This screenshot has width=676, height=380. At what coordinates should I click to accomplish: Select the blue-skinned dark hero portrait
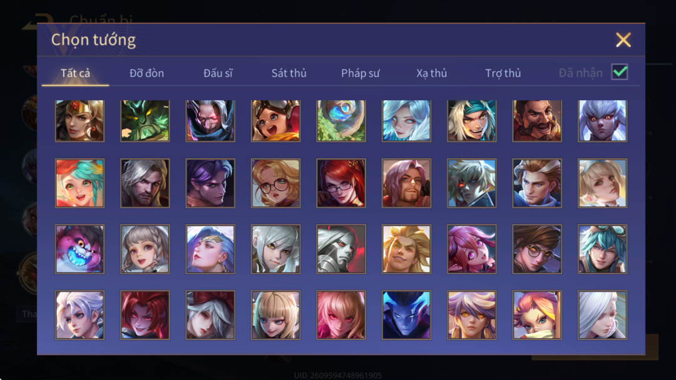tap(407, 315)
